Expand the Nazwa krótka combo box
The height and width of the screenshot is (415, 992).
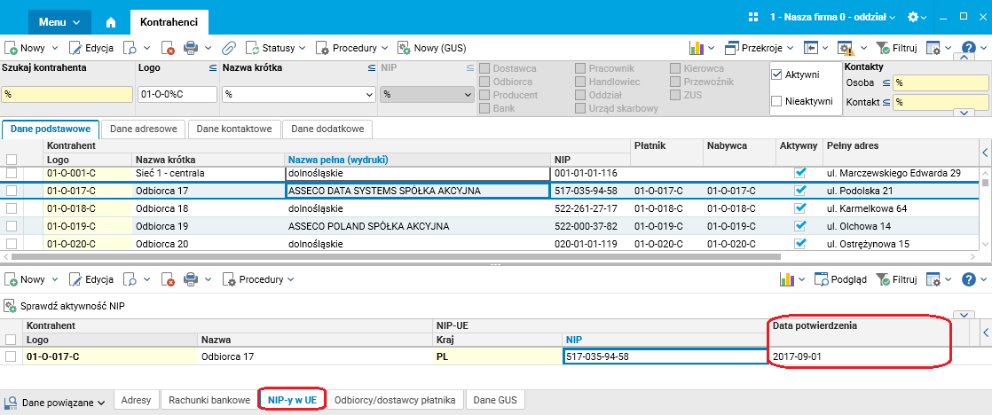point(369,94)
